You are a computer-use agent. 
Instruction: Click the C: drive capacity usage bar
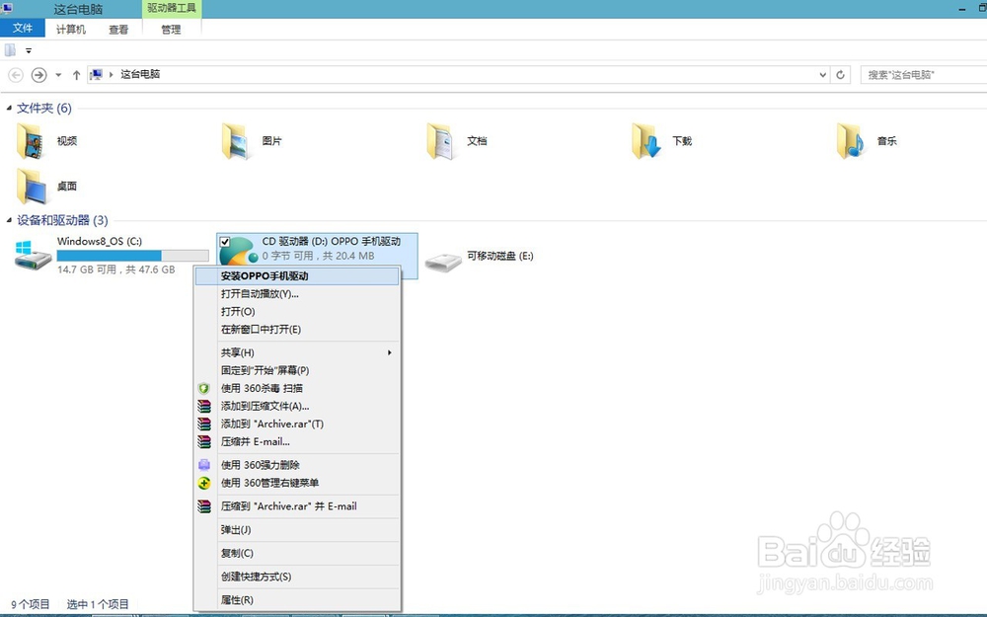[x=133, y=255]
